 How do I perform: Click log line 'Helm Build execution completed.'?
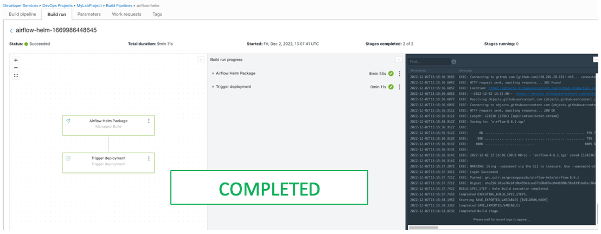pos(503,189)
